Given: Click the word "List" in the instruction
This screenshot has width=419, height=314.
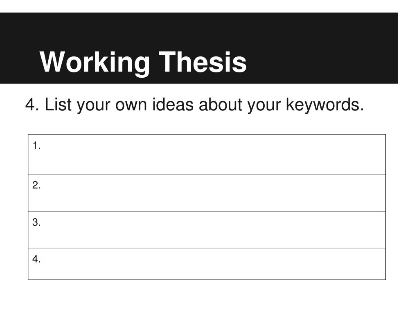Looking at the screenshot, I should [x=58, y=104].
